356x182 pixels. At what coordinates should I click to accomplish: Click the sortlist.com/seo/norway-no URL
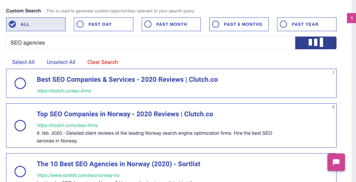tap(78, 175)
